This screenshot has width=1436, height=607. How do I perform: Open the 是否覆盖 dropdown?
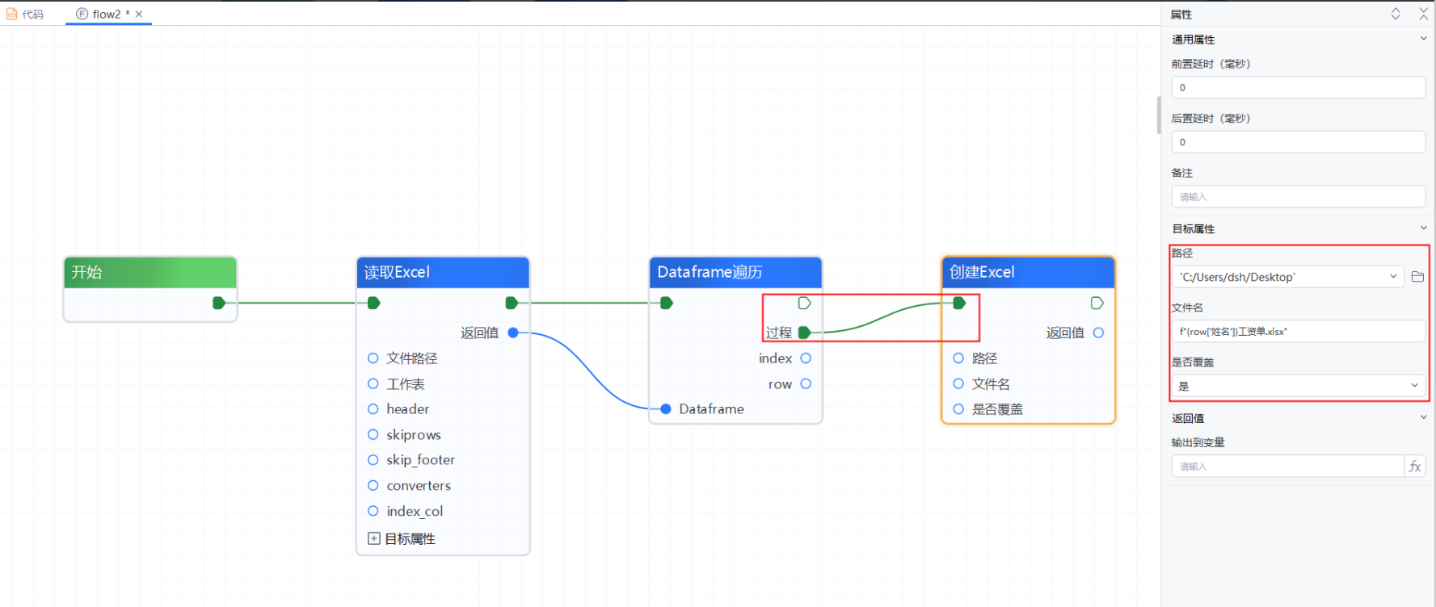tap(1298, 386)
